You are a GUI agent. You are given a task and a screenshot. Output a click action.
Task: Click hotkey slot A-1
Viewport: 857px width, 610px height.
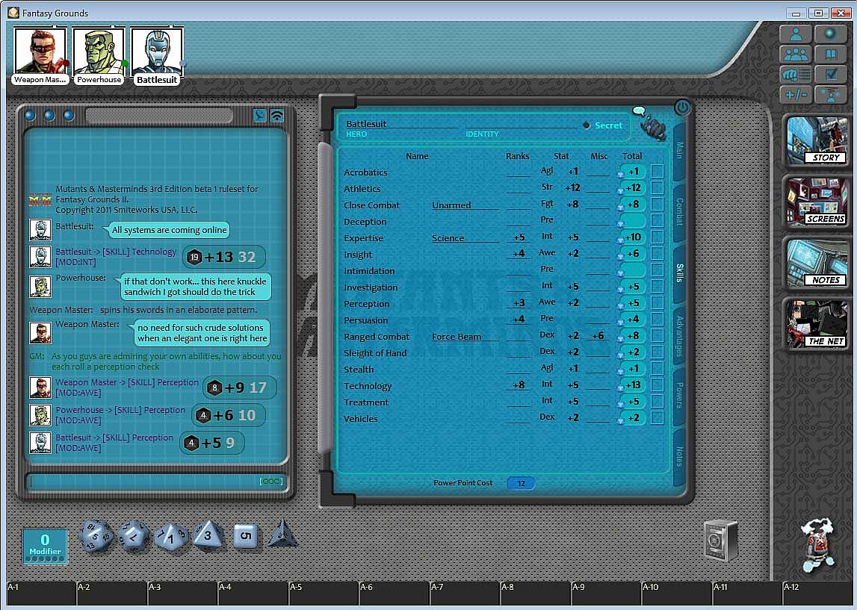point(41,594)
